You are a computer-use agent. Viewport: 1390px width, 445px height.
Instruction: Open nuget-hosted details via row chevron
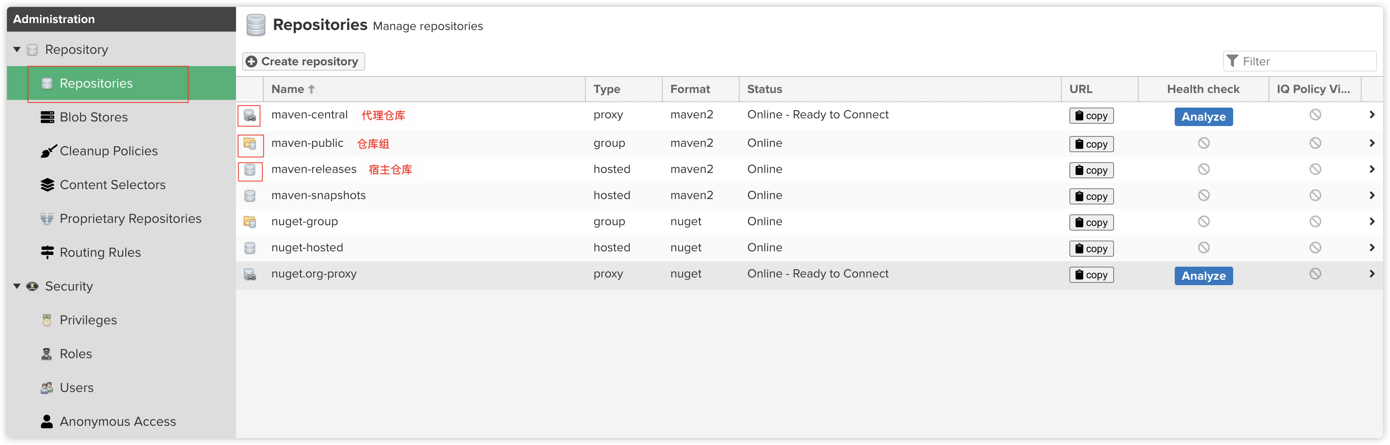tap(1372, 247)
